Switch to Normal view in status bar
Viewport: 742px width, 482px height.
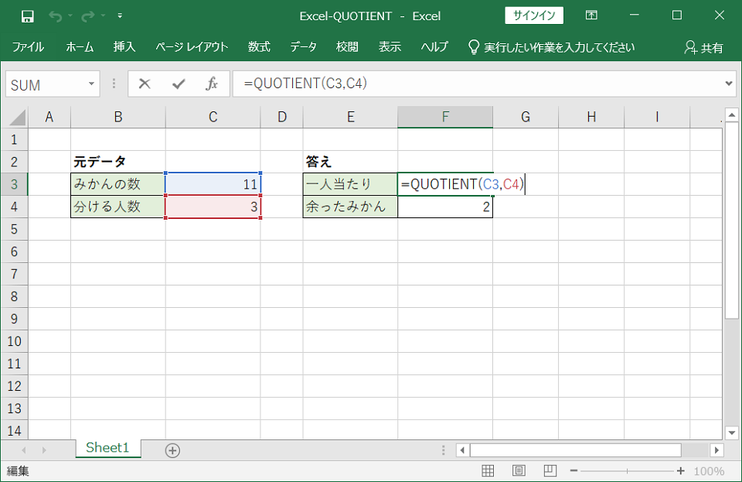[x=488, y=471]
